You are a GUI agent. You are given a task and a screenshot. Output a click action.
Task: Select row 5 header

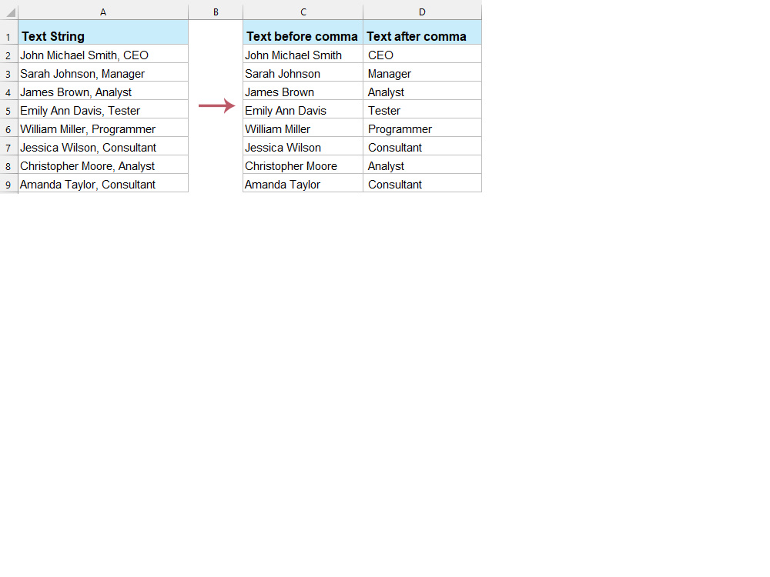pos(8,109)
